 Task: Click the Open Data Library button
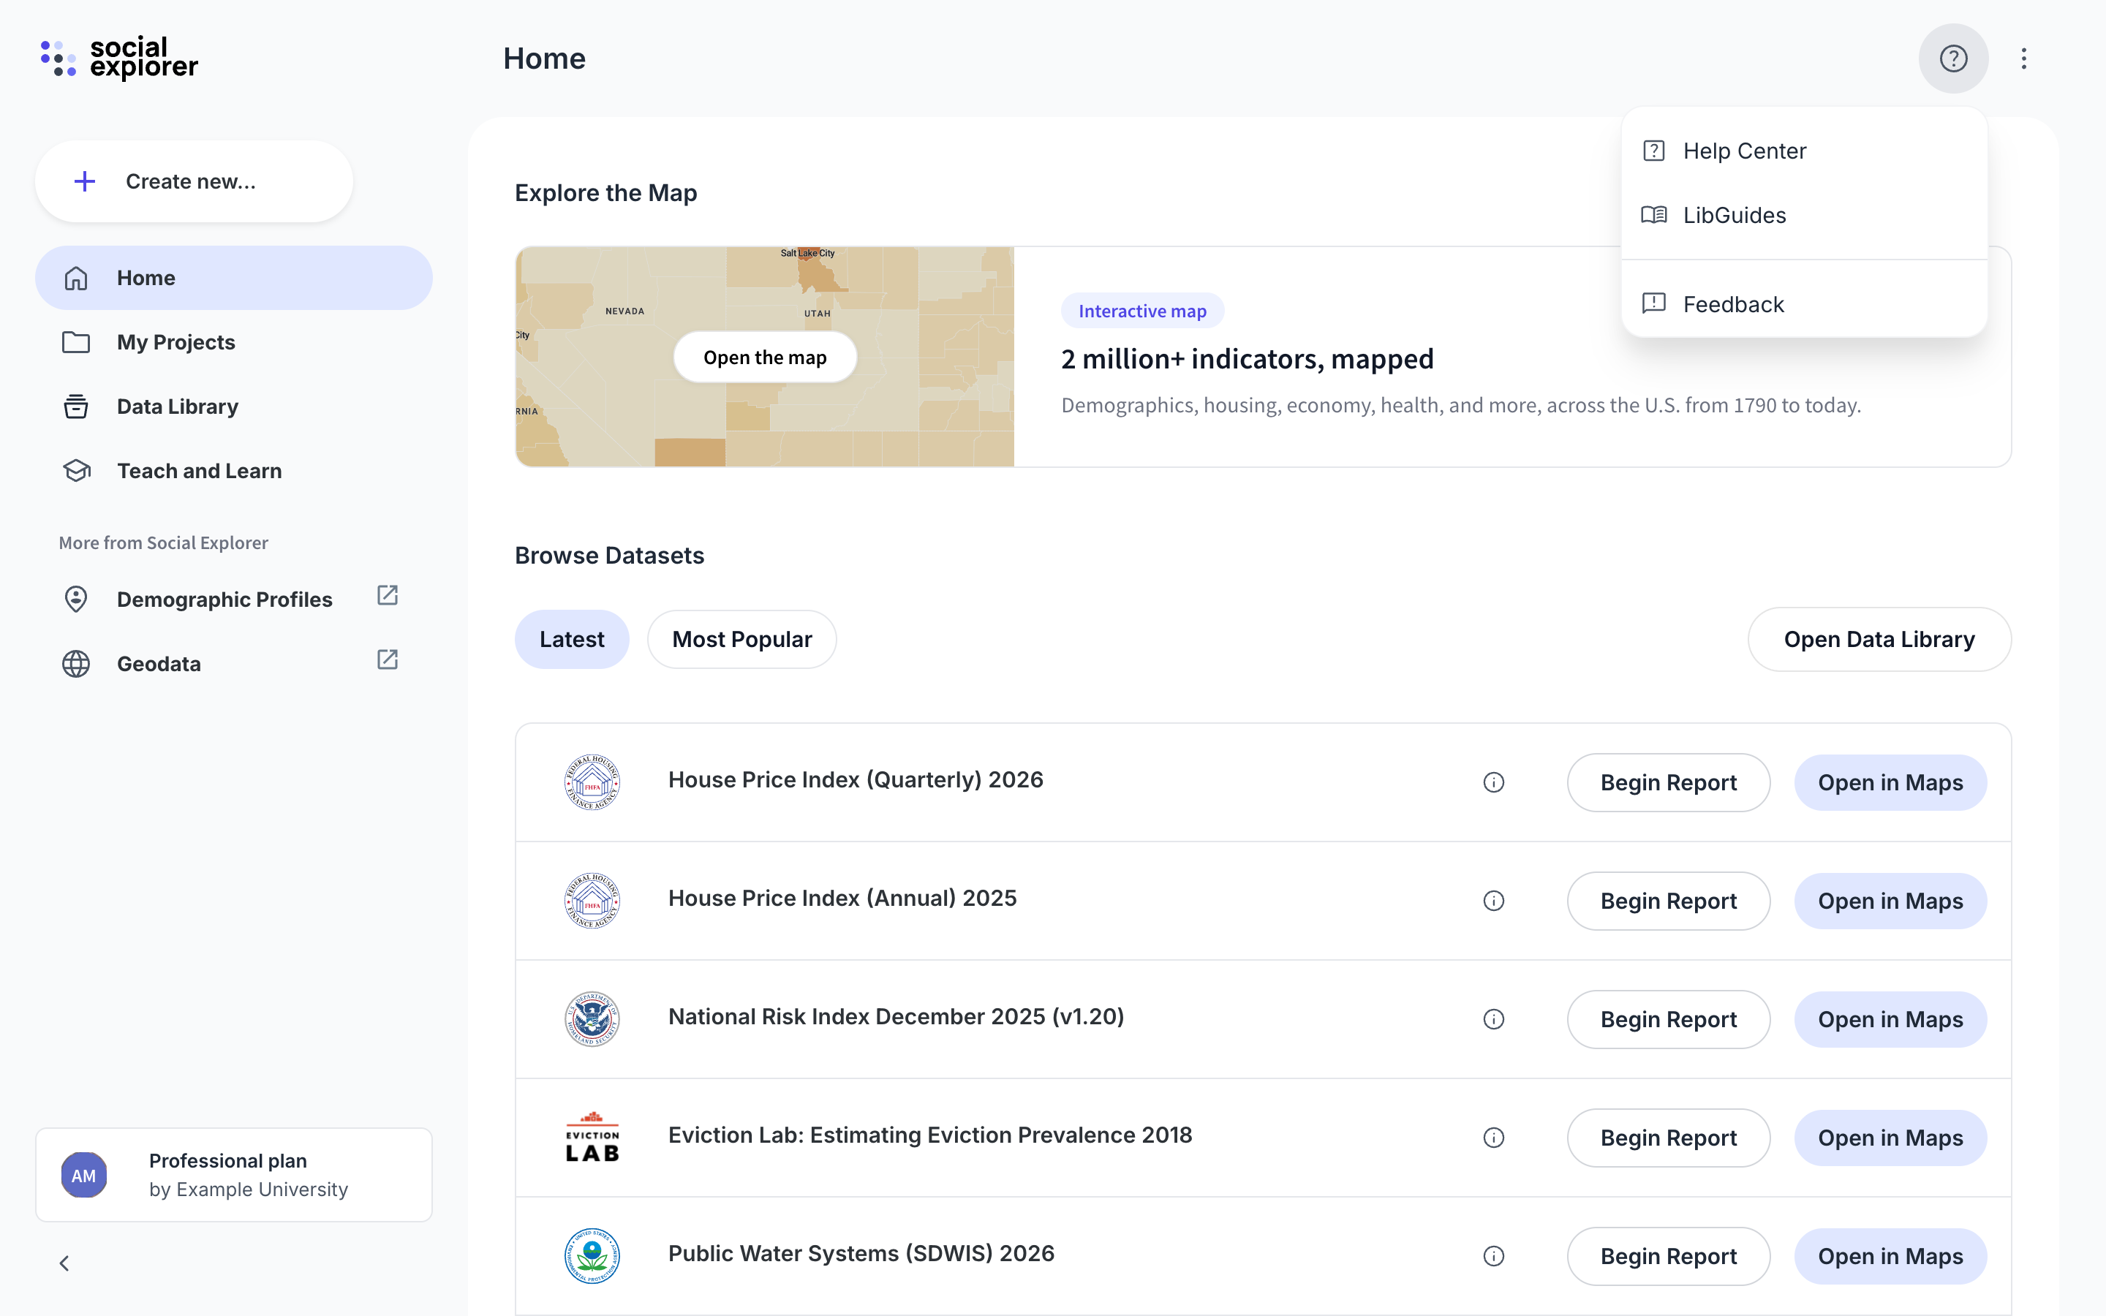pos(1879,639)
